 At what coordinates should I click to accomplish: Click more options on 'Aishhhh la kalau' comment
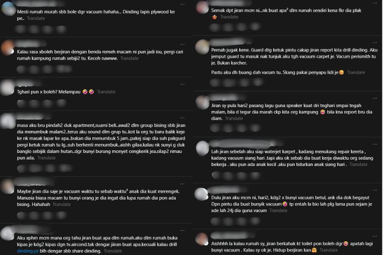375,235
